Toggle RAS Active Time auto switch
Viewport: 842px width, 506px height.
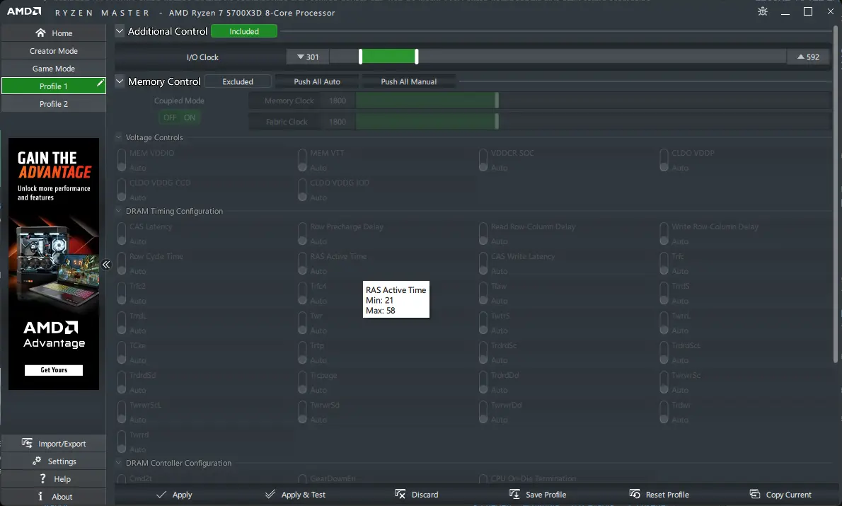302,264
